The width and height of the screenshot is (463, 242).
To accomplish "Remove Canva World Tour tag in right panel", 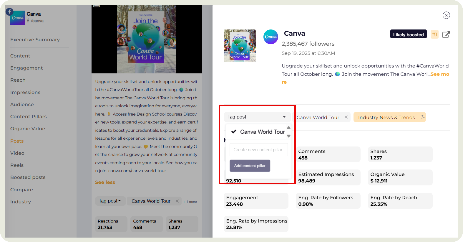I will (346, 117).
